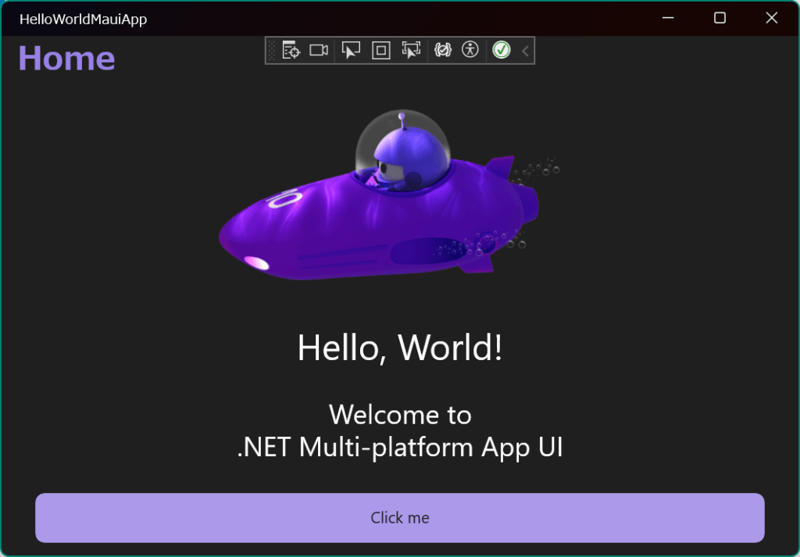Toggle Display Layout Adorners square icon
The width and height of the screenshot is (800, 557).
380,51
